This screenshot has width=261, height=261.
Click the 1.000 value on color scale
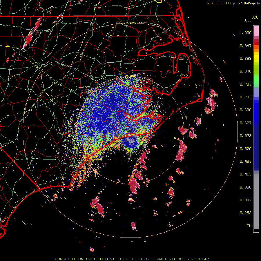[x=246, y=32]
